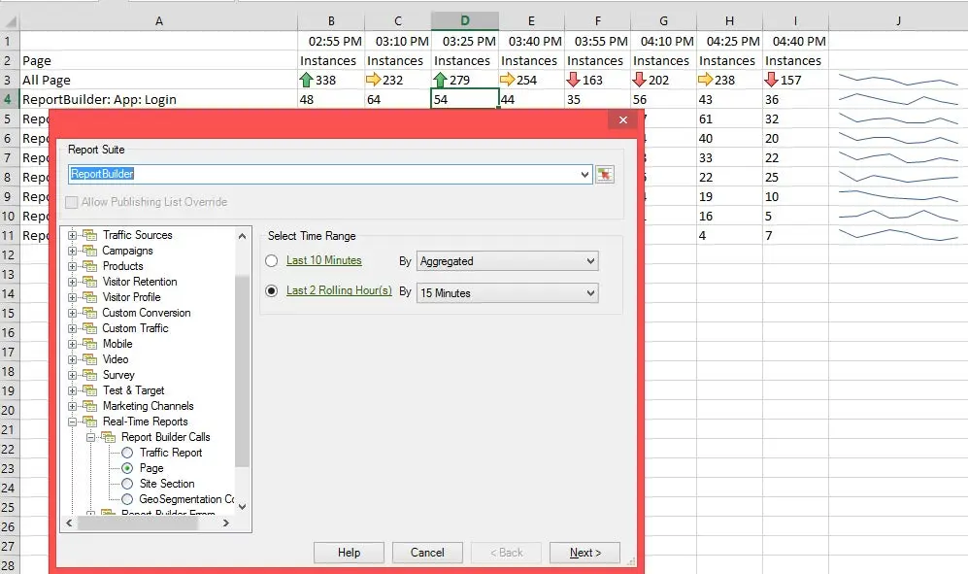
Task: Enable Allow Publishing List Override
Action: click(71, 202)
